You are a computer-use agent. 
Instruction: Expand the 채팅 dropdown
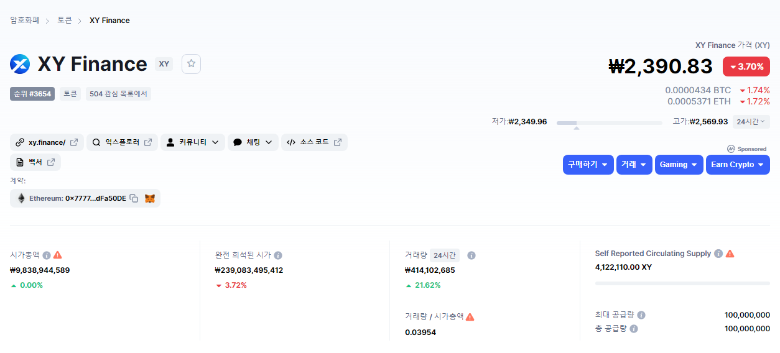click(x=253, y=142)
